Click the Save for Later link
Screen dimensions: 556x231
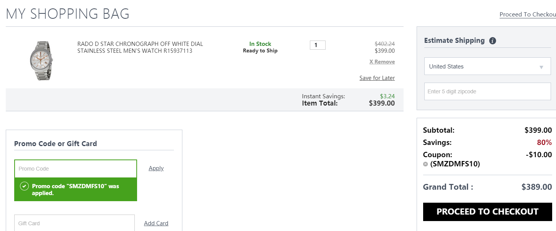tap(377, 78)
